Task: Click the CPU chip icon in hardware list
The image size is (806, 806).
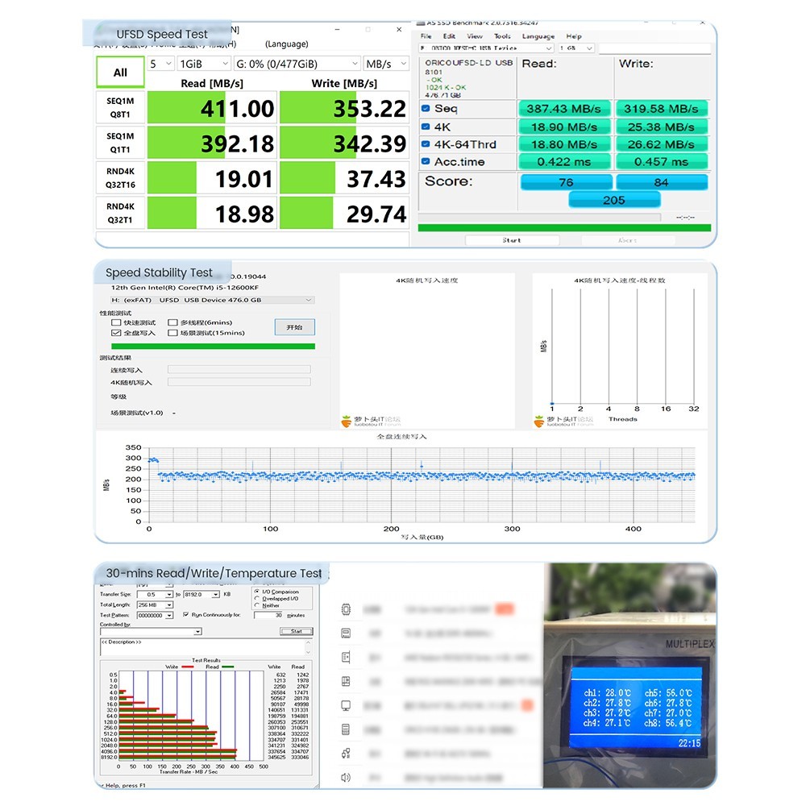Action: [346, 609]
